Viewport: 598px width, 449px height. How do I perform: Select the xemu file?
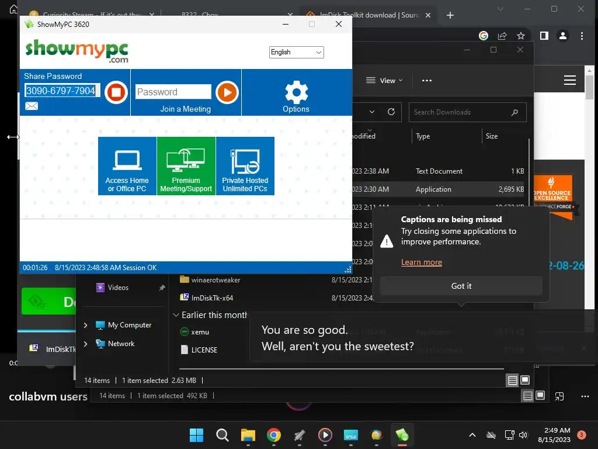pos(200,332)
